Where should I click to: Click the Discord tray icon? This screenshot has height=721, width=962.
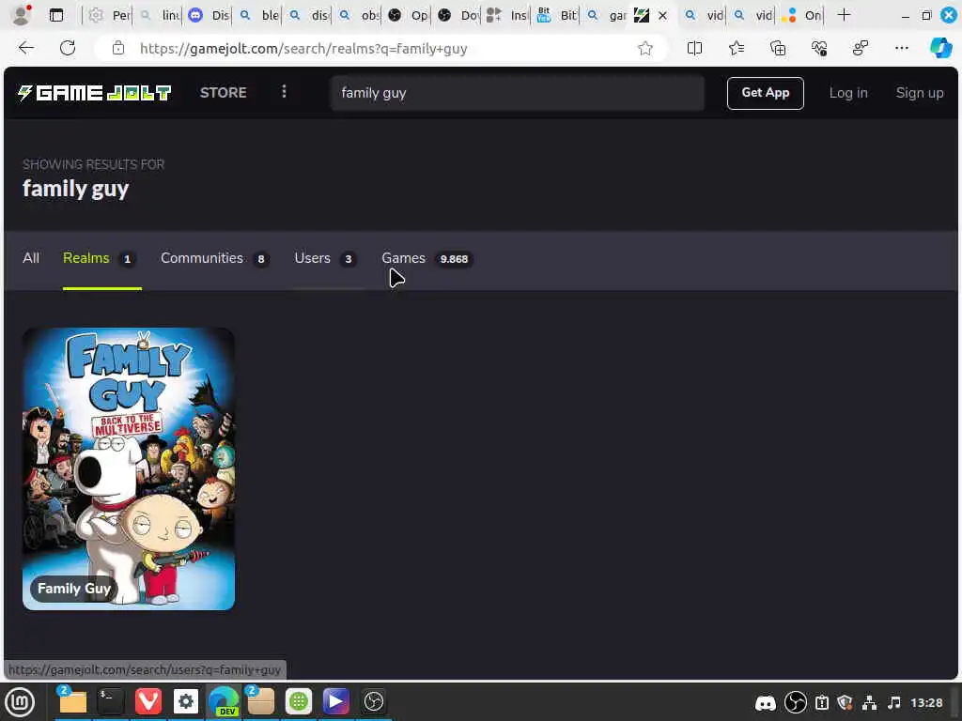coord(765,702)
